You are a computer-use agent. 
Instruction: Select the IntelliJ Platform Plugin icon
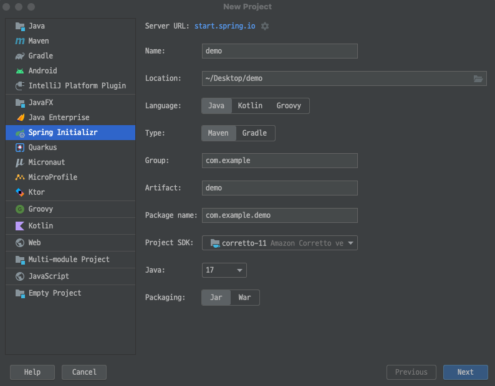pyautogui.click(x=20, y=86)
